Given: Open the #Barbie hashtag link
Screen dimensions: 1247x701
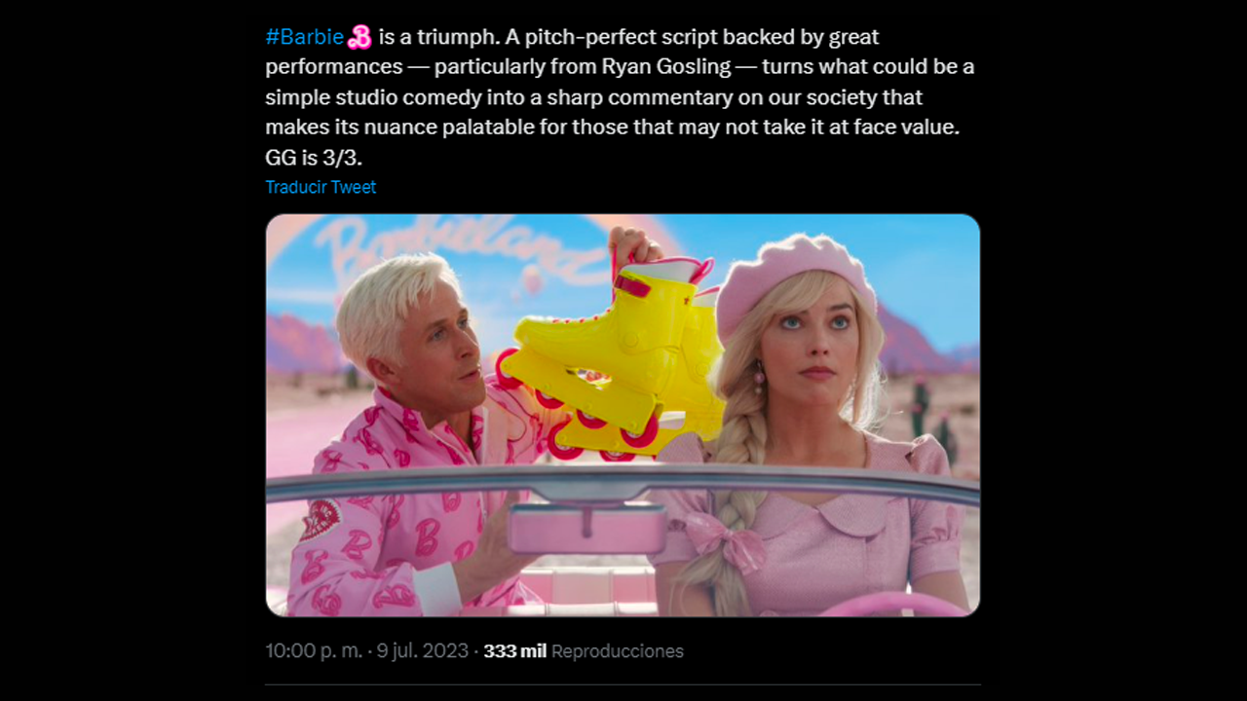Looking at the screenshot, I should (304, 38).
